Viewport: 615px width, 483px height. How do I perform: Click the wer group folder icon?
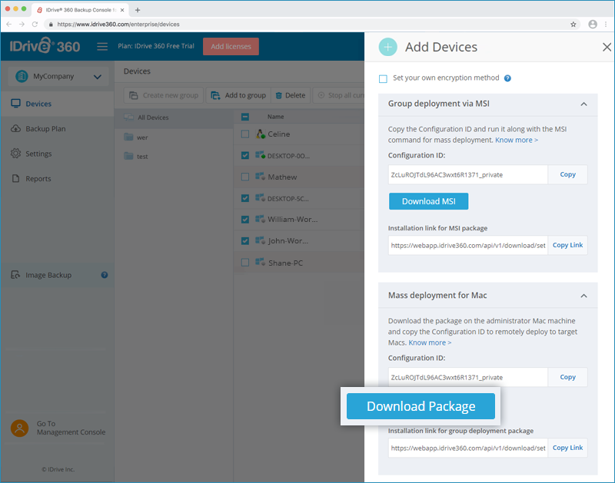click(x=128, y=137)
